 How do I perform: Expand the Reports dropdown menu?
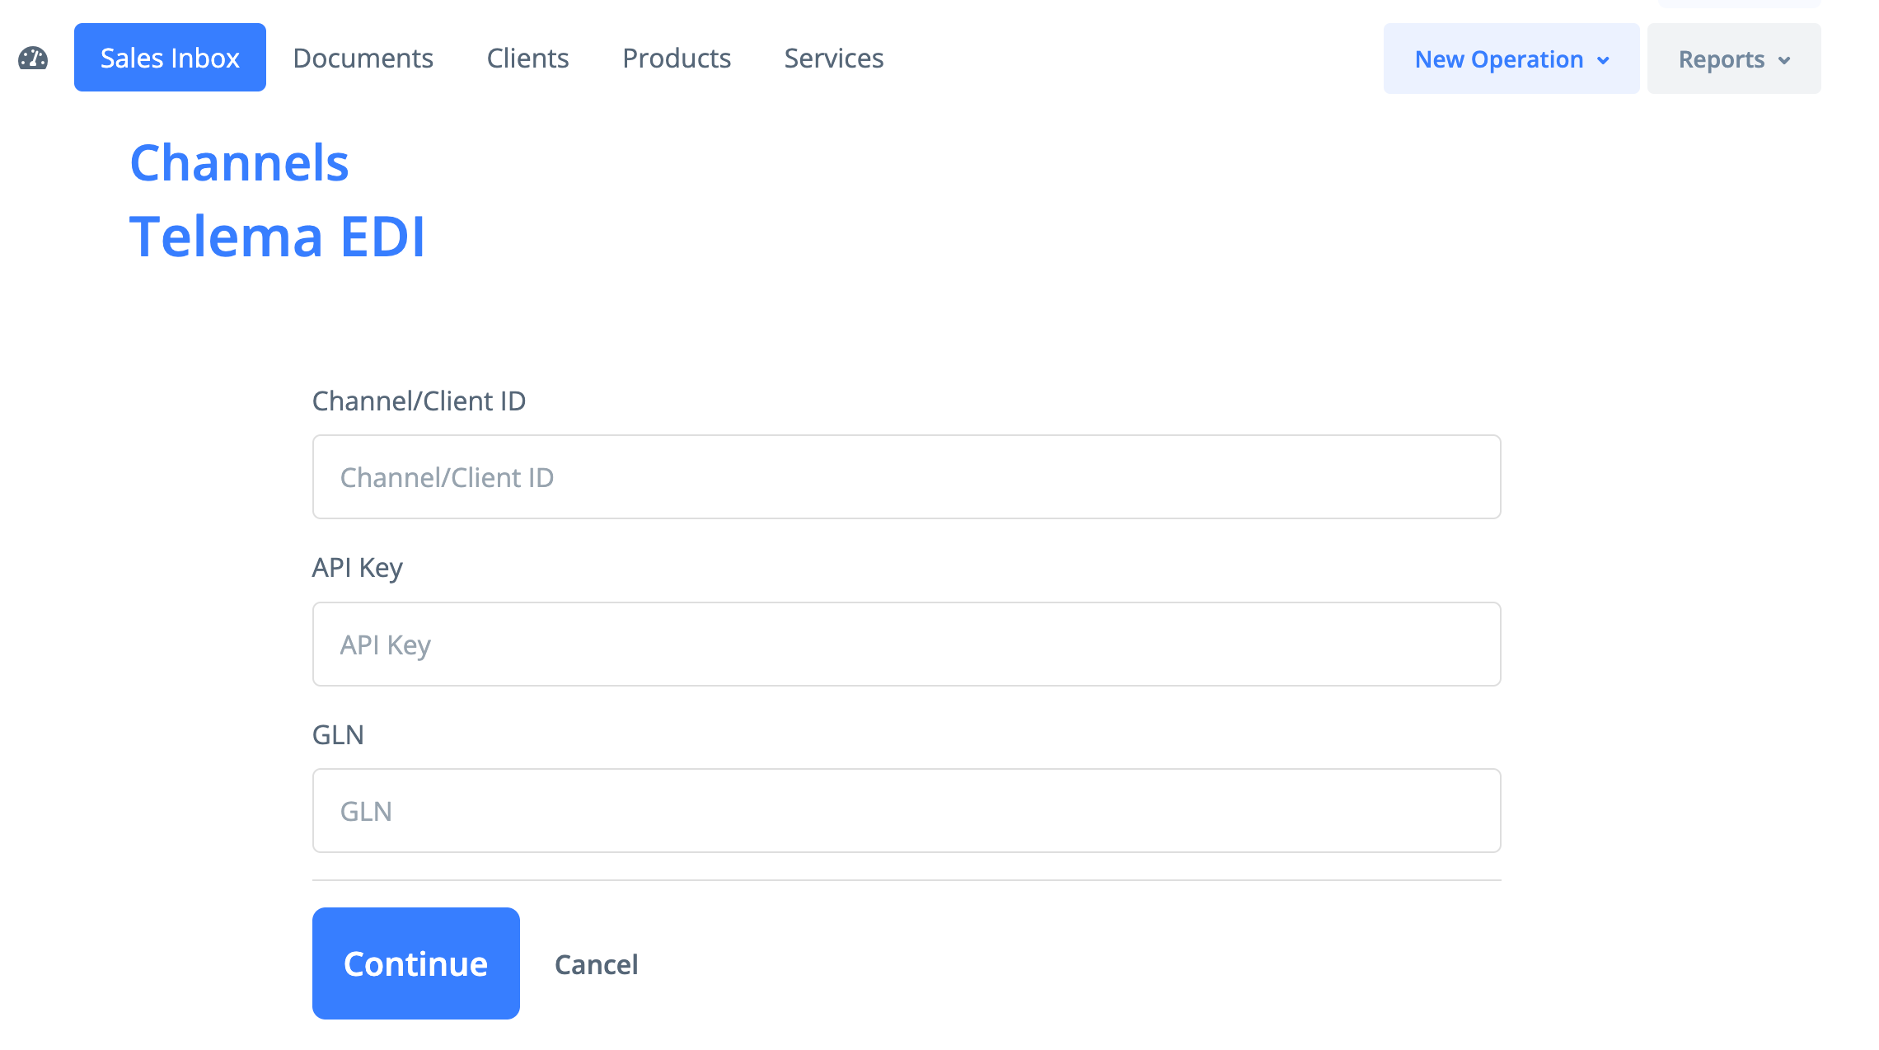click(1734, 59)
